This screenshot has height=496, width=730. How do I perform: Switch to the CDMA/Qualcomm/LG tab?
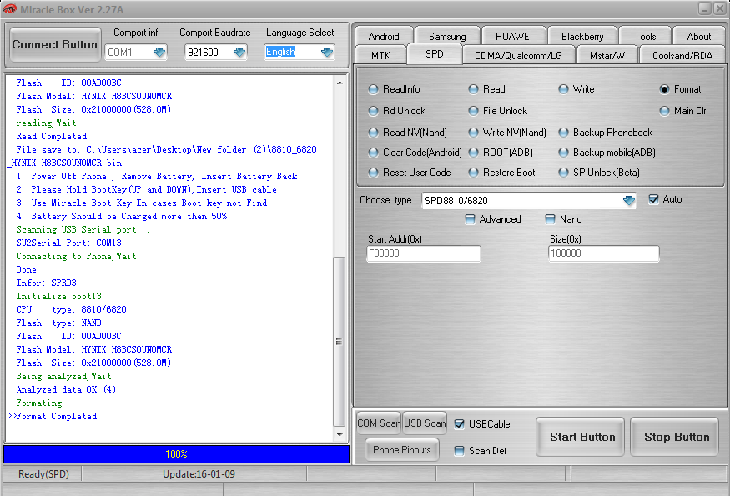click(518, 55)
